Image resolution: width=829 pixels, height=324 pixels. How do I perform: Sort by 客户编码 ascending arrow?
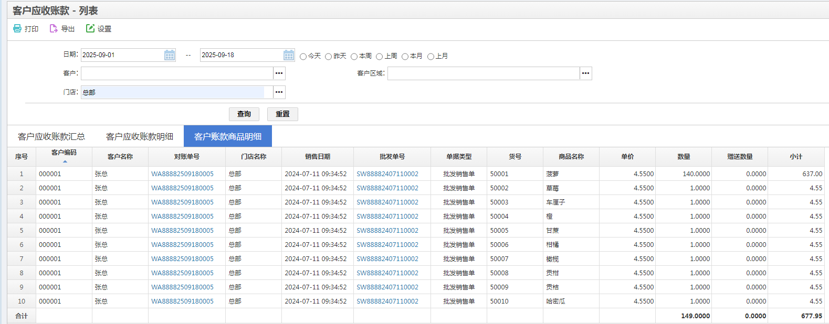pyautogui.click(x=65, y=161)
